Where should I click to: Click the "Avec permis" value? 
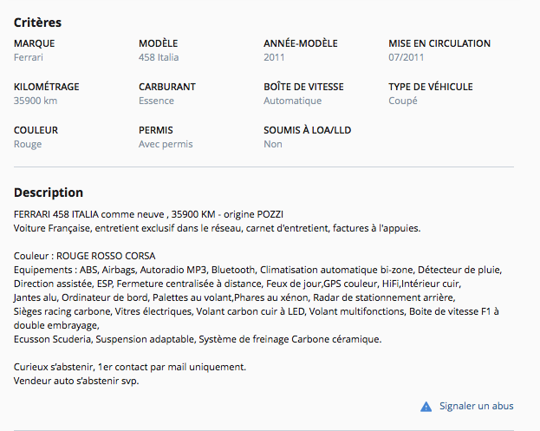pyautogui.click(x=166, y=144)
